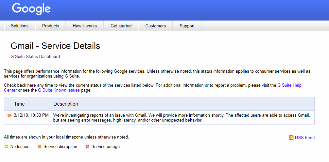Viewport: 329px width, 162px height.
Task: Open the Support menu
Action: [x=187, y=26]
